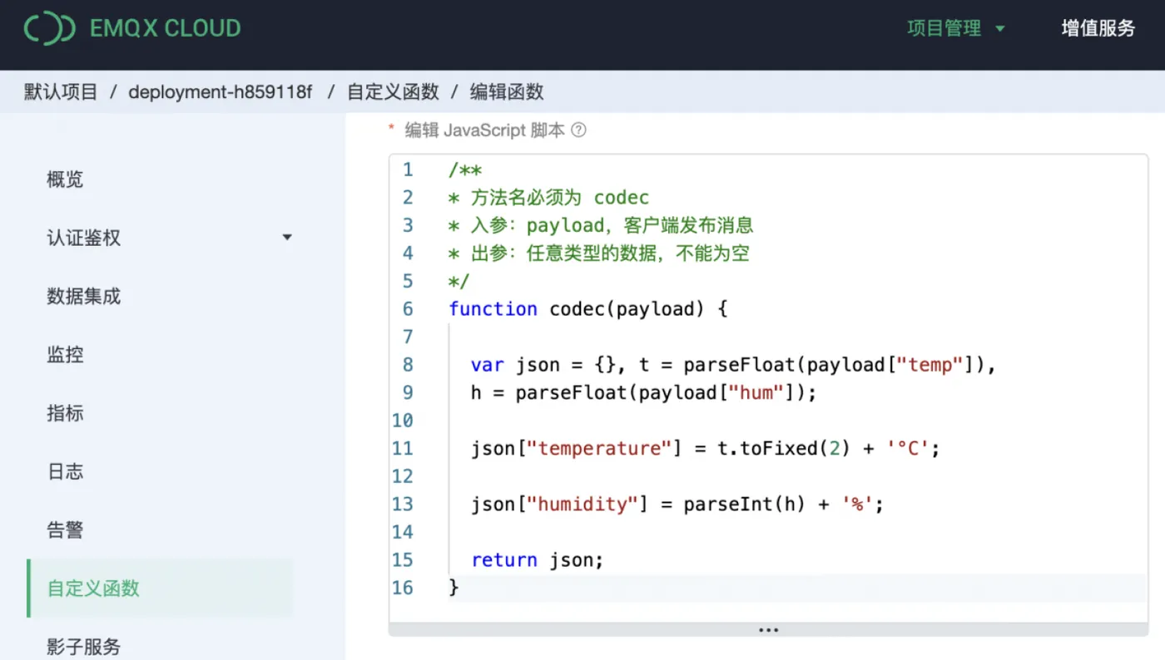The height and width of the screenshot is (660, 1165).
Task: Open 数据集成 in the sidebar
Action: (x=83, y=296)
